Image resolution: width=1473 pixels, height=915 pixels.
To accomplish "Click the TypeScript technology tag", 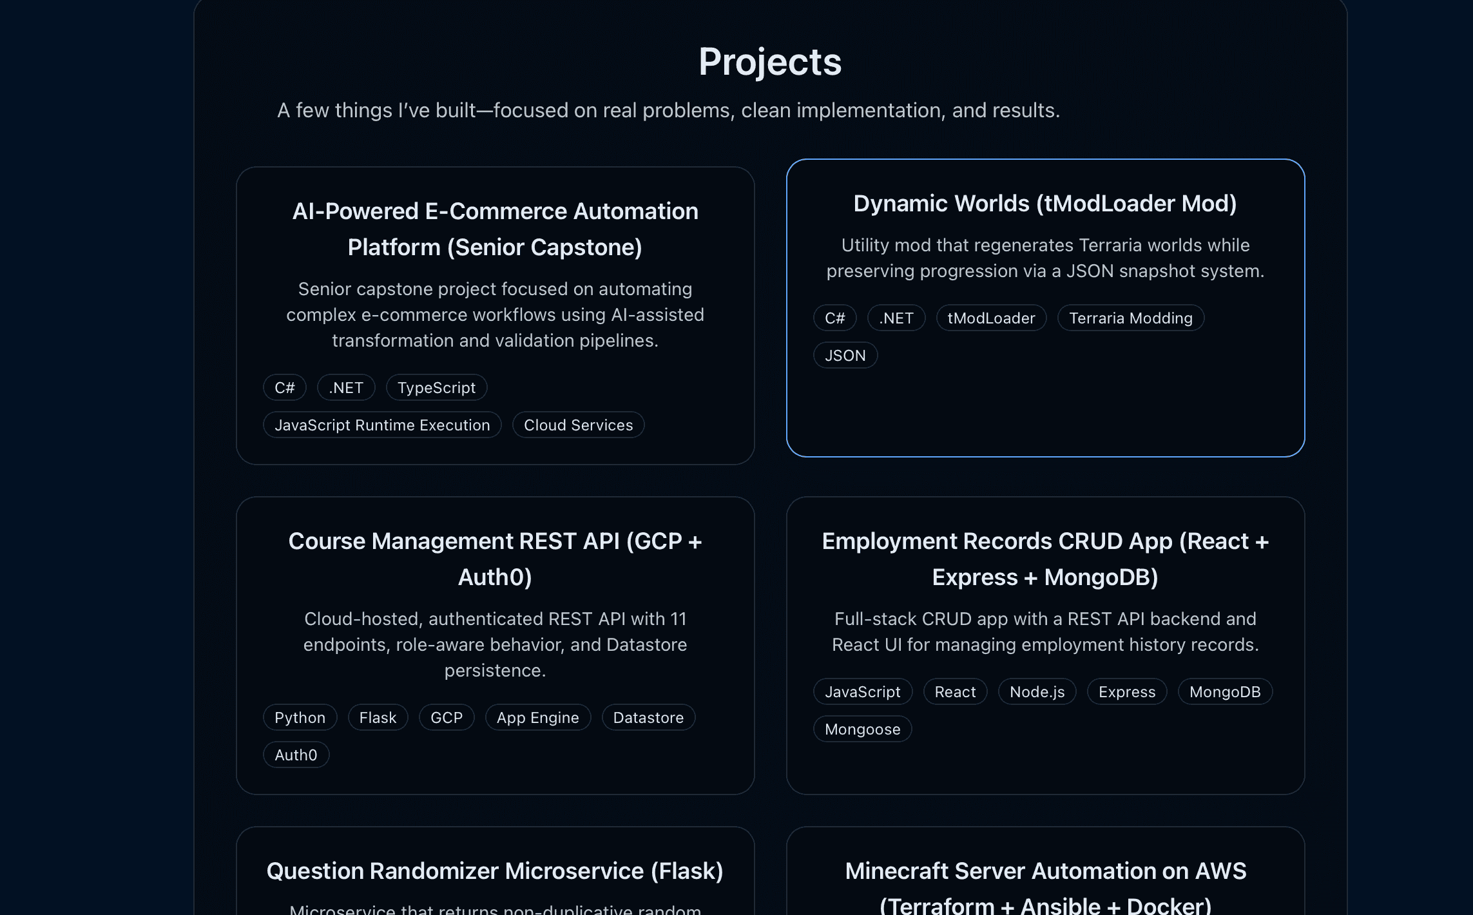I will [x=436, y=387].
